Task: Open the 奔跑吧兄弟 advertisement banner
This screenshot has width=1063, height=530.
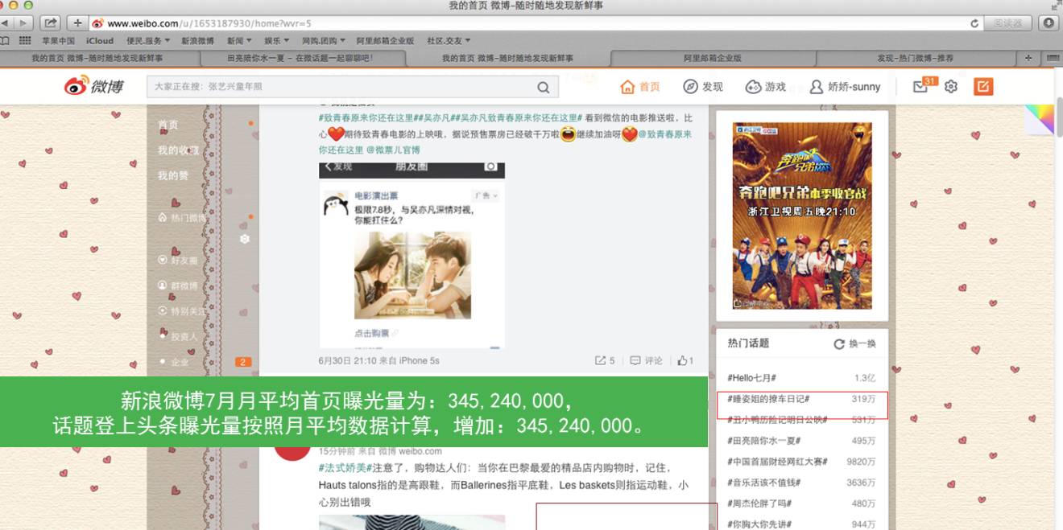Action: [x=802, y=216]
